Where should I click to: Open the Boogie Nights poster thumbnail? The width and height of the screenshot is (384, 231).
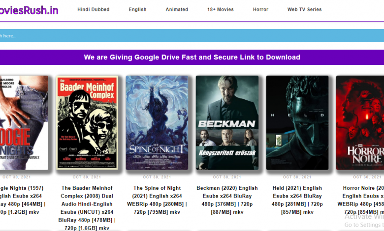(24, 123)
